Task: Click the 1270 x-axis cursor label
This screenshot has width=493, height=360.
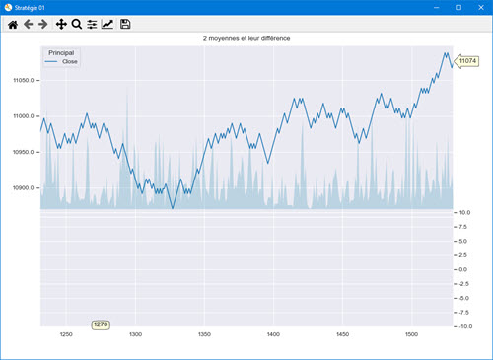Action: [x=101, y=324]
